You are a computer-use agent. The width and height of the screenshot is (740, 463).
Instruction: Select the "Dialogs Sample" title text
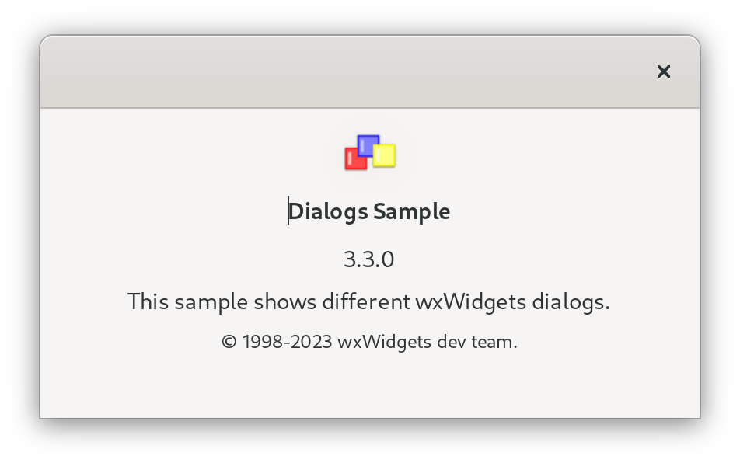pyautogui.click(x=369, y=211)
